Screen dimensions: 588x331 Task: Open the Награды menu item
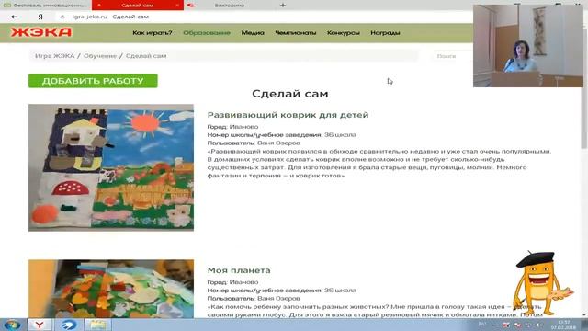[385, 33]
